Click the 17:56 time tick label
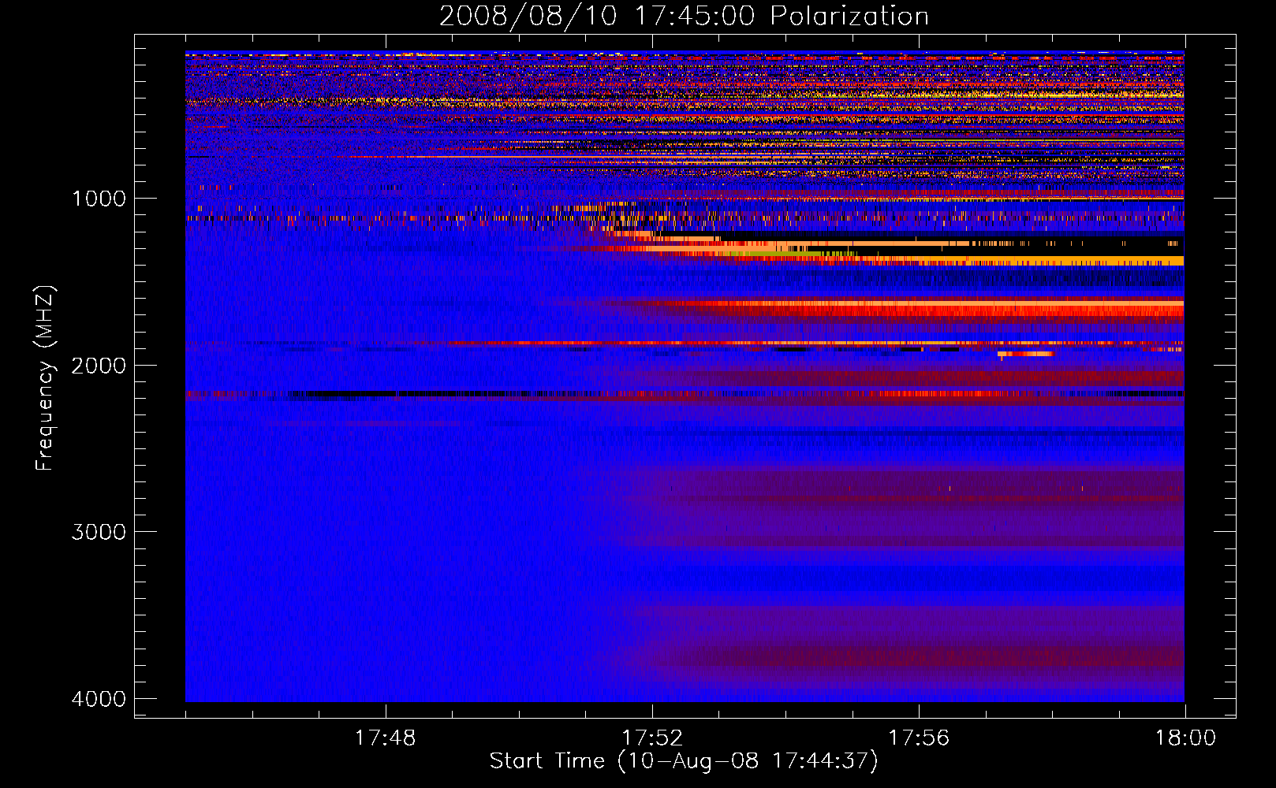This screenshot has width=1276, height=788. (x=919, y=738)
